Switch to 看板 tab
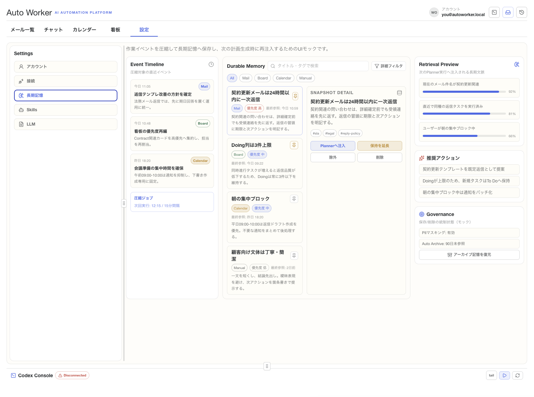 point(115,30)
